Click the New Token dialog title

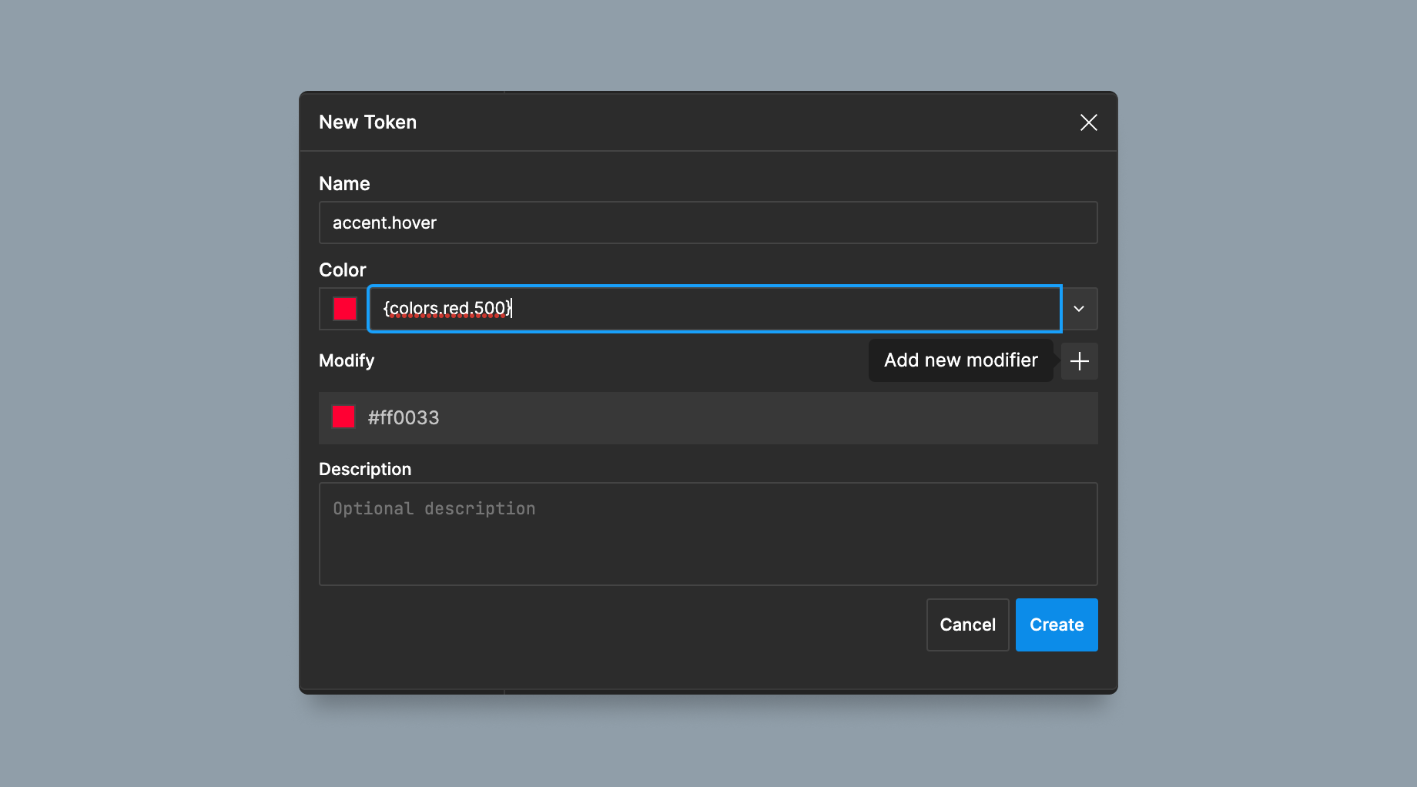click(367, 122)
